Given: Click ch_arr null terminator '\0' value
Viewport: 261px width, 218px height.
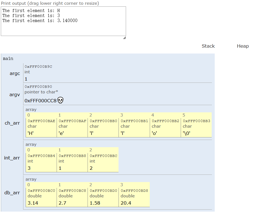Looking at the screenshot, I should click(x=187, y=133).
